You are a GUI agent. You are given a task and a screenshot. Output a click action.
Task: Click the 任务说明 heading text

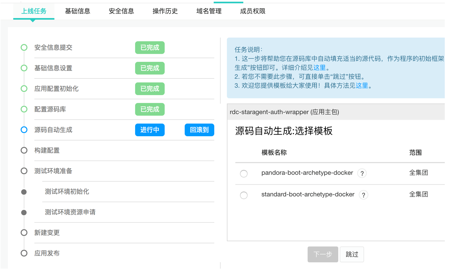(x=248, y=50)
